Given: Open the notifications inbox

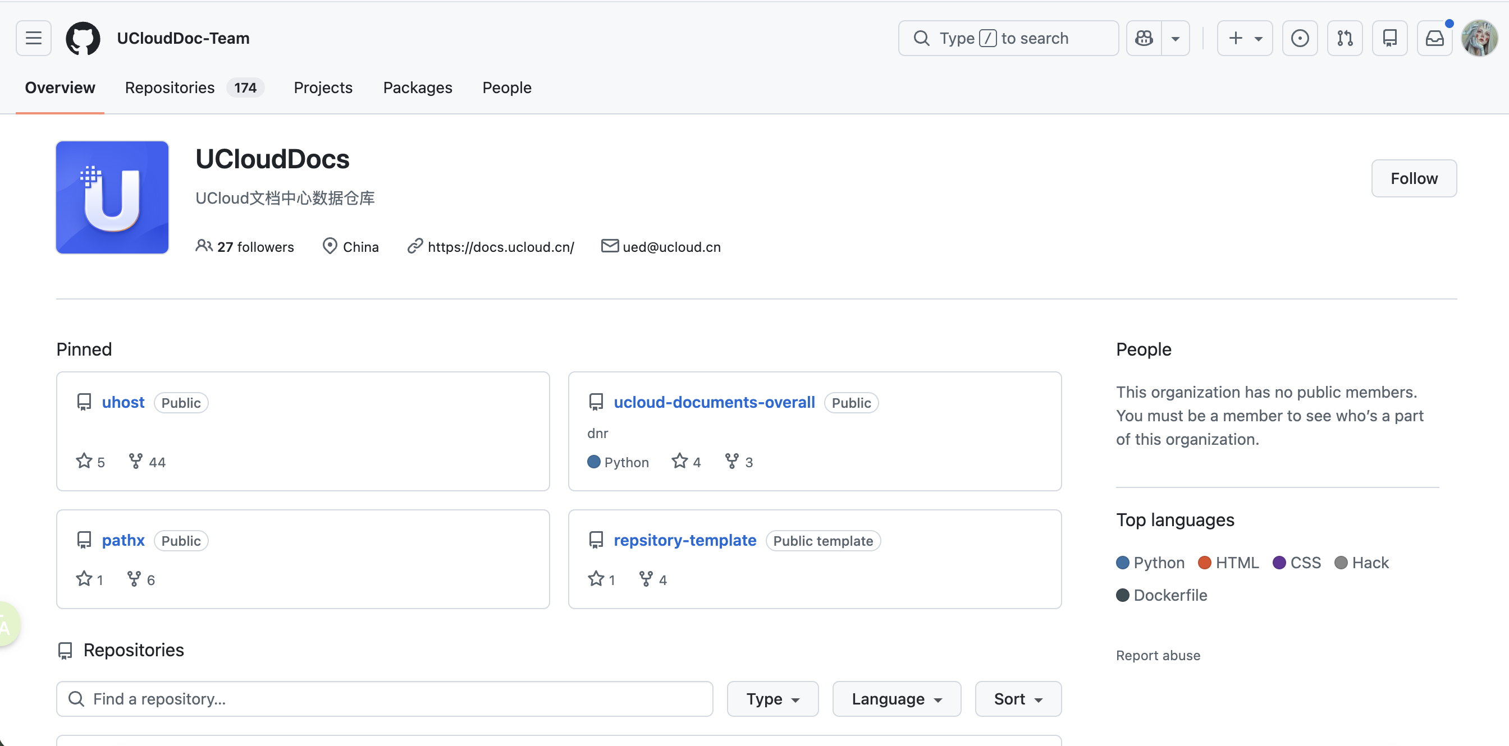Looking at the screenshot, I should click(1434, 39).
